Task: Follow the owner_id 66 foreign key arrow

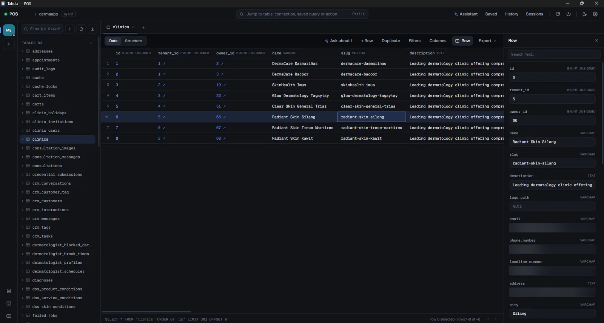Action: (x=224, y=117)
